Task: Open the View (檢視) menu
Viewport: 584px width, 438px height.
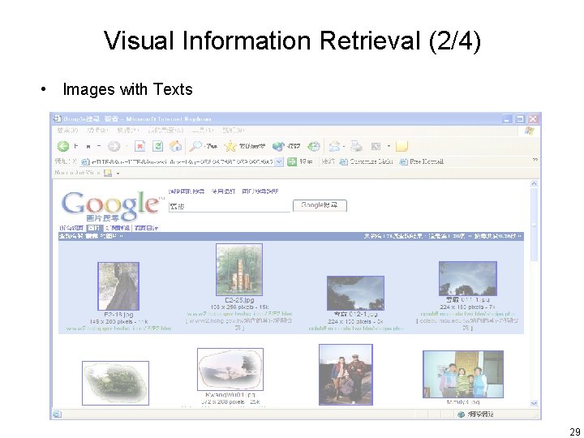Action: (128, 131)
